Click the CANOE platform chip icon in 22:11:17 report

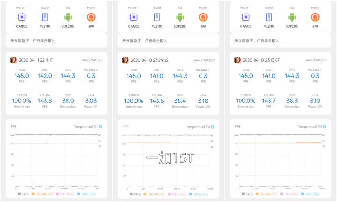click(x=22, y=17)
